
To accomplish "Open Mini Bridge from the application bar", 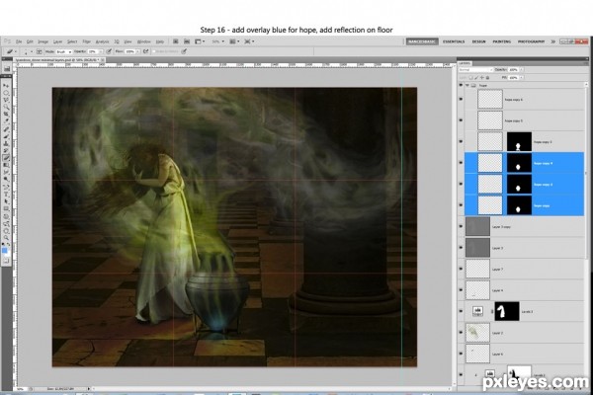I will (x=187, y=41).
